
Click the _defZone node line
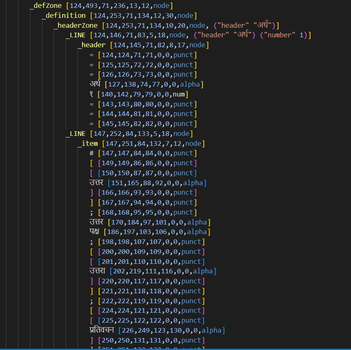[101, 6]
